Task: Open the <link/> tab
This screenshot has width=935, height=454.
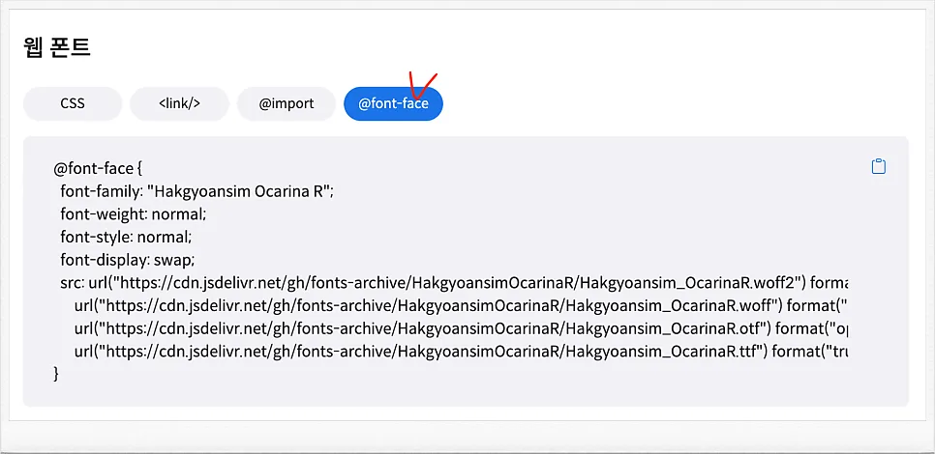Action: (x=179, y=103)
